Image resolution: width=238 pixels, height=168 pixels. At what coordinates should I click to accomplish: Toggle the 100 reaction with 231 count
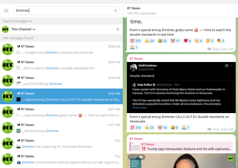(x=136, y=41)
